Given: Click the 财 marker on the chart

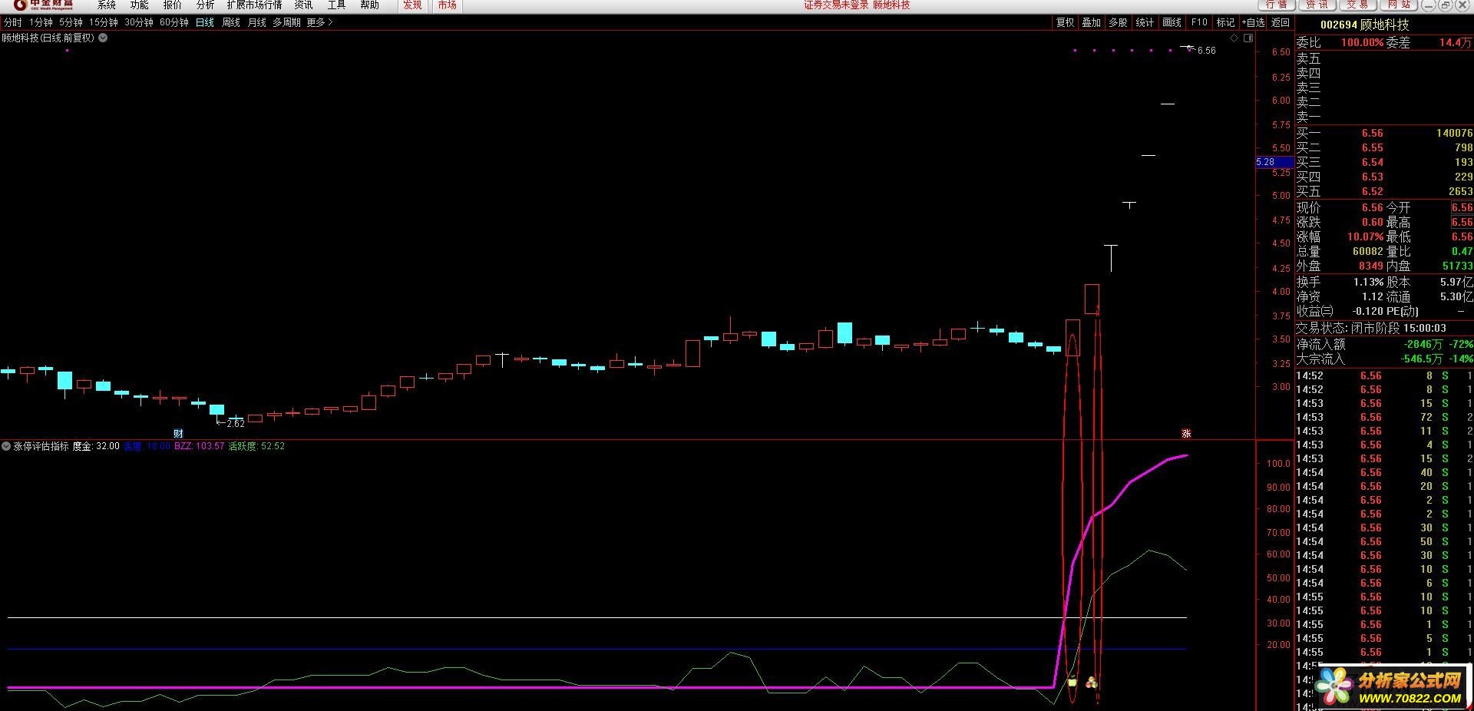Looking at the screenshot, I should click(178, 434).
